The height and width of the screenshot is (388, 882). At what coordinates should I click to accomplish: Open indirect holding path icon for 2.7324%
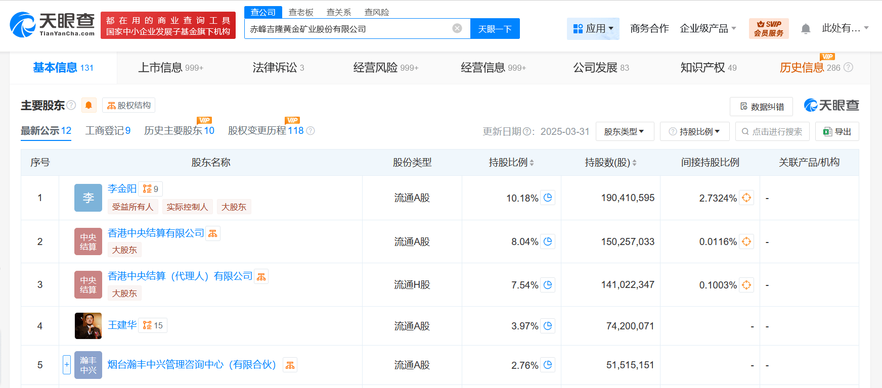click(x=746, y=198)
